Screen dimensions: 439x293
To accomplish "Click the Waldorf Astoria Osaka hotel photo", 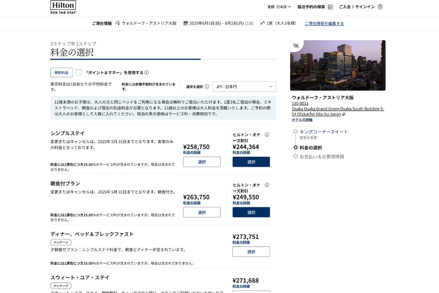I will tap(338, 65).
